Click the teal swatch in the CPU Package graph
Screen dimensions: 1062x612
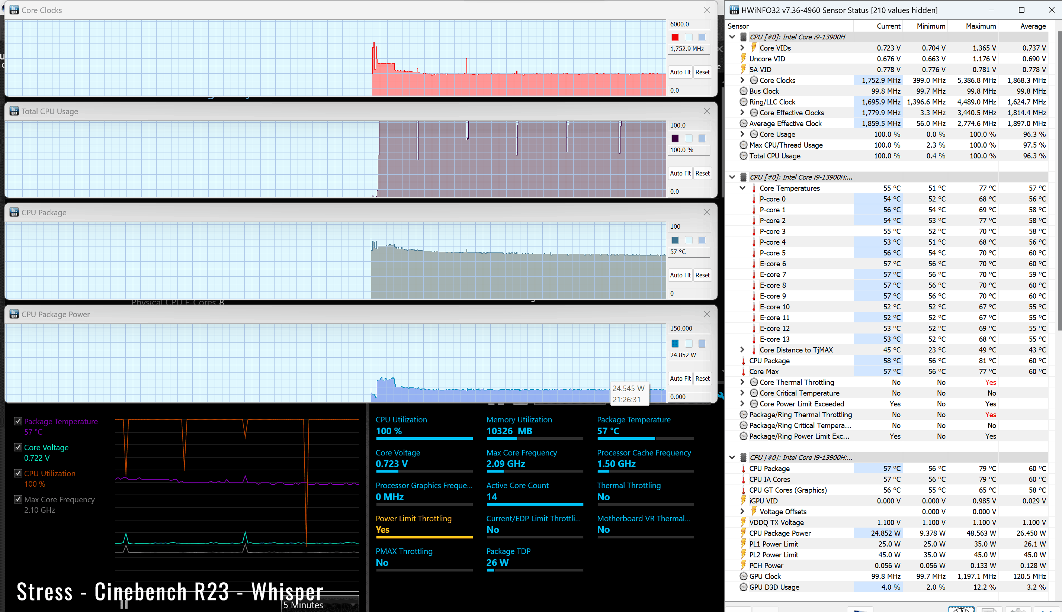click(x=675, y=240)
